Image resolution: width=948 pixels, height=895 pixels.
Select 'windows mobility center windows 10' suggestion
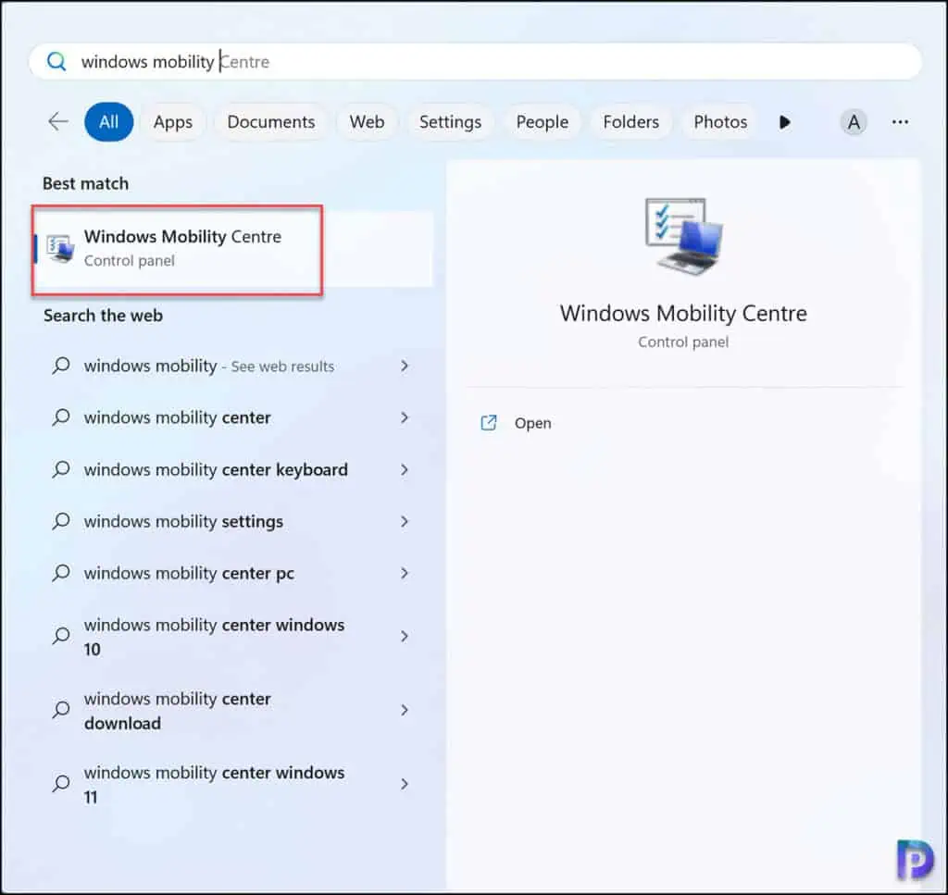point(233,637)
